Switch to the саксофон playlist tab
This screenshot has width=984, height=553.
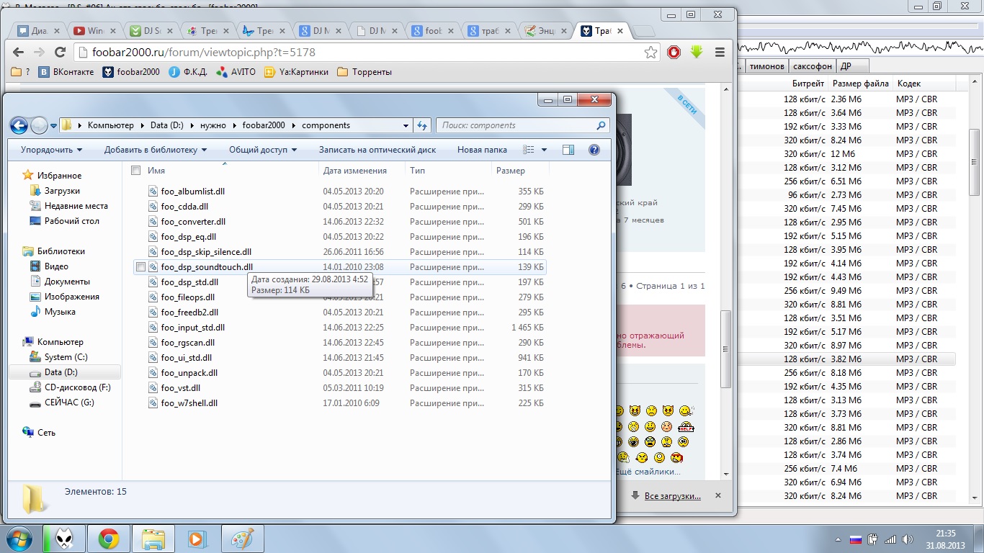click(812, 66)
